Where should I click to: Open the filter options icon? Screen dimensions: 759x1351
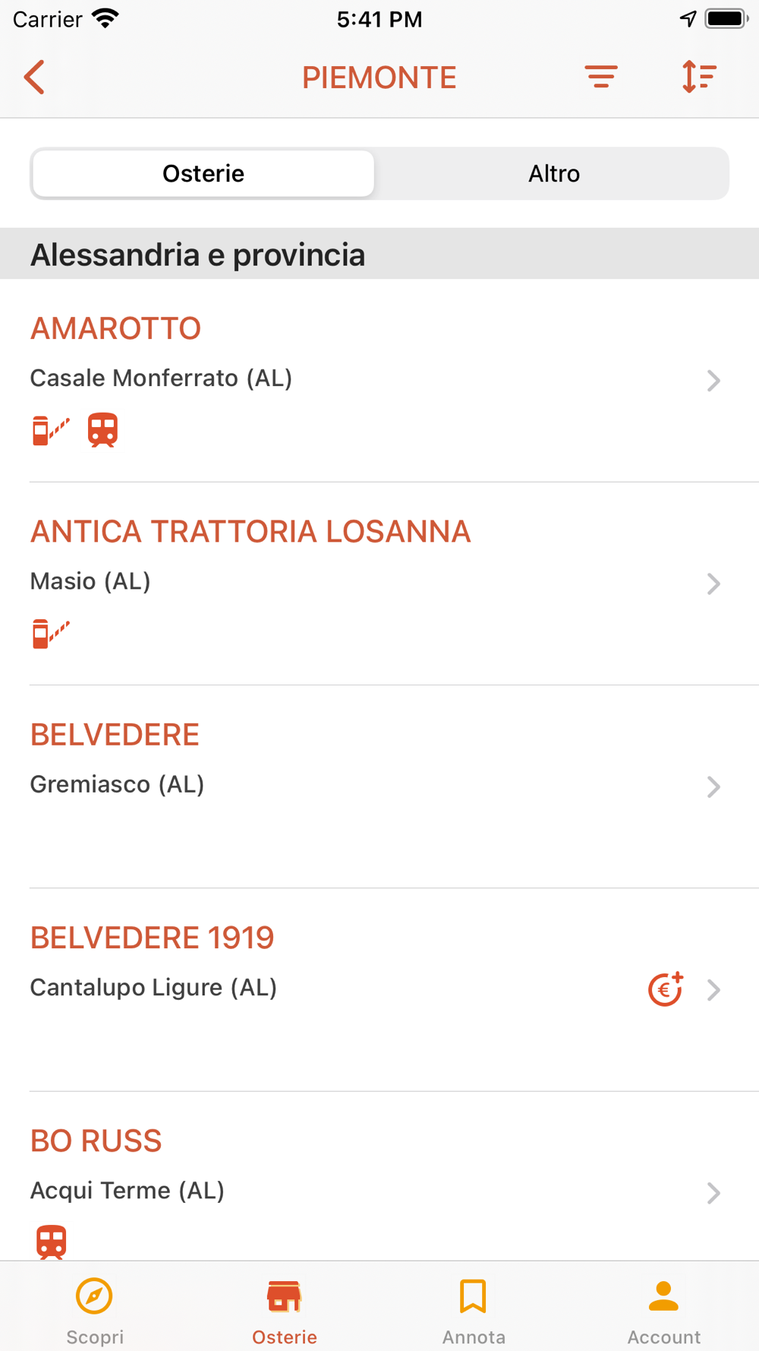coord(600,77)
